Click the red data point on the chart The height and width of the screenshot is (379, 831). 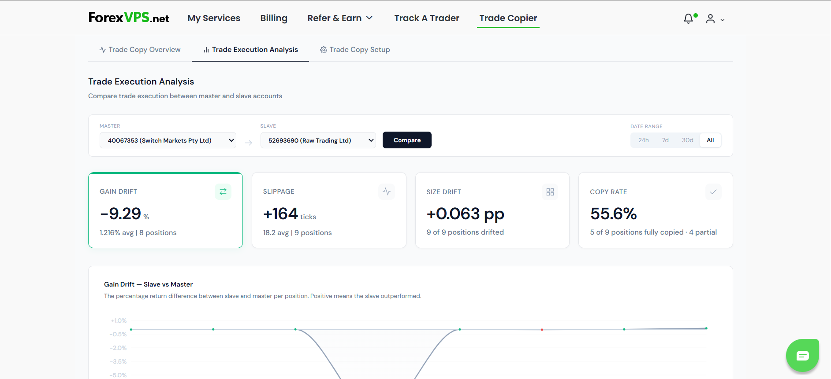[542, 330]
